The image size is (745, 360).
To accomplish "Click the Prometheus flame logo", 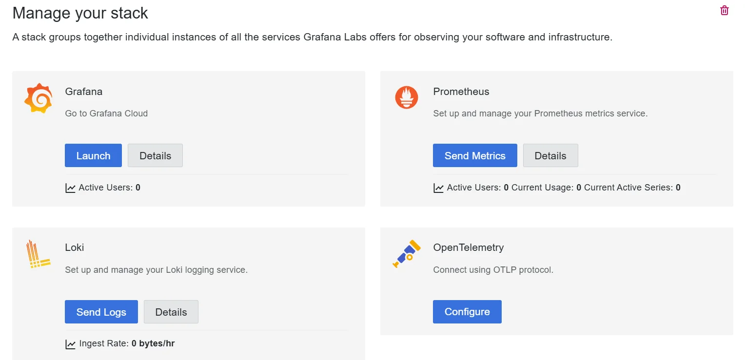I will pos(406,97).
